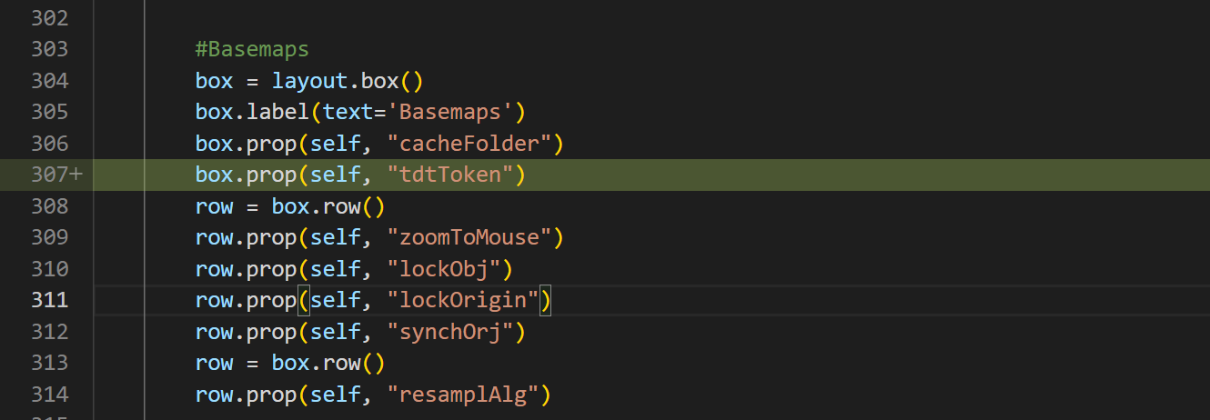Click "lockOrigin" string on line 311
Image resolution: width=1210 pixels, height=420 pixels.
(x=463, y=300)
